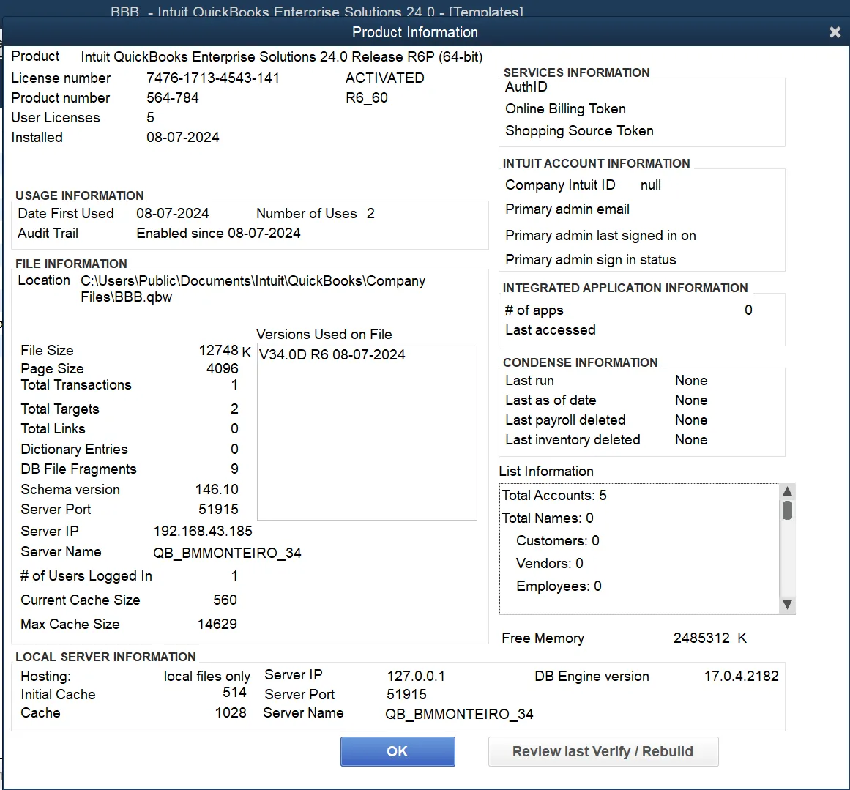Select version entry V34.0D R6 08-07-2024
This screenshot has height=790, width=850.
(x=332, y=354)
